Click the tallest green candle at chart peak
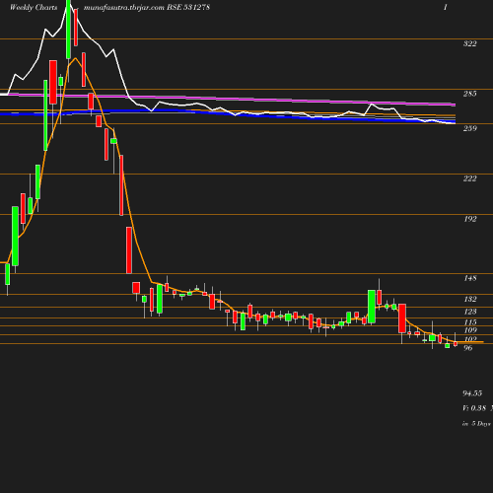 click(68, 30)
